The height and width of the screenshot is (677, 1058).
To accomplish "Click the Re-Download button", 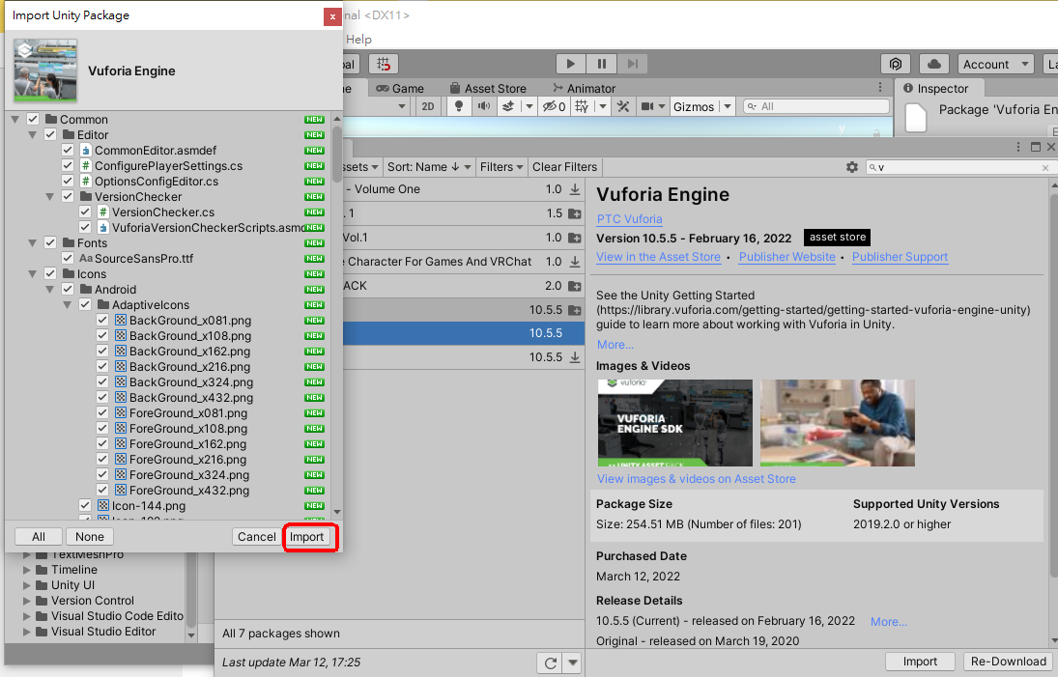I will 1009,662.
